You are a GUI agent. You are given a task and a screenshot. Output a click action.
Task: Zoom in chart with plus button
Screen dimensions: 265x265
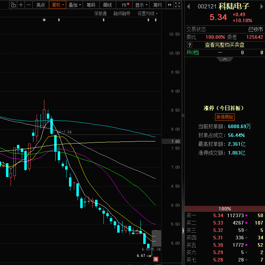21,5
